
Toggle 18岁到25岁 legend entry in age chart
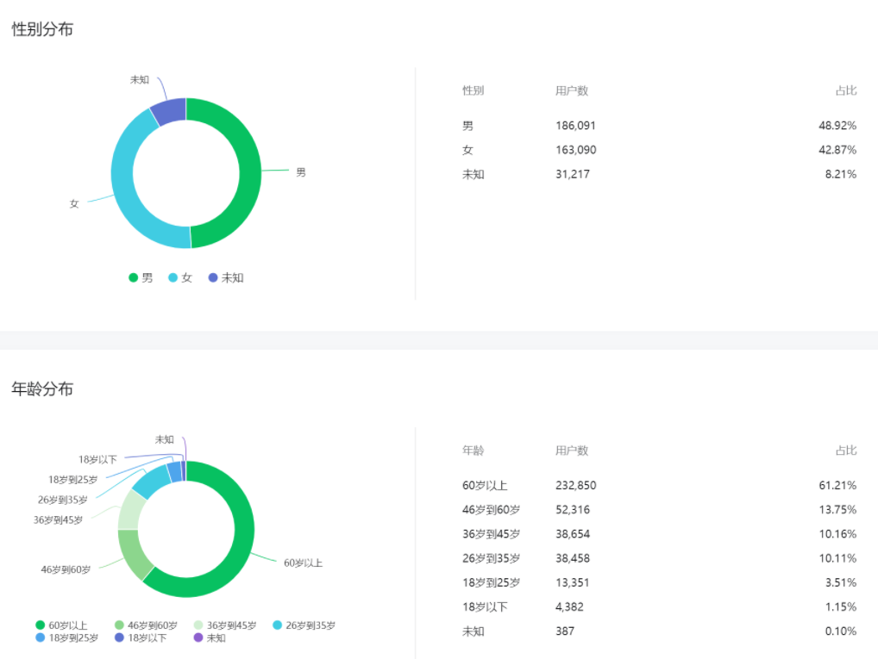(x=66, y=638)
